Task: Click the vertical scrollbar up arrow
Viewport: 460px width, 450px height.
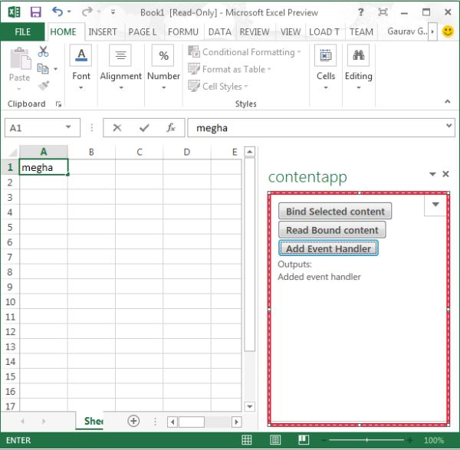Action: [250, 152]
